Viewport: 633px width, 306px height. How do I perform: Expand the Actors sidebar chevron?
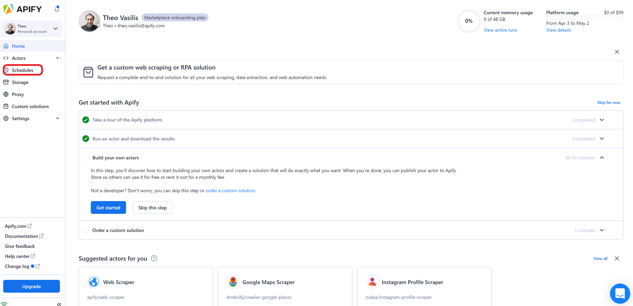pyautogui.click(x=58, y=58)
